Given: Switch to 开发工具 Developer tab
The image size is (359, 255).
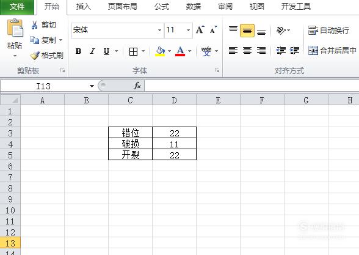Looking at the screenshot, I should pos(296,6).
